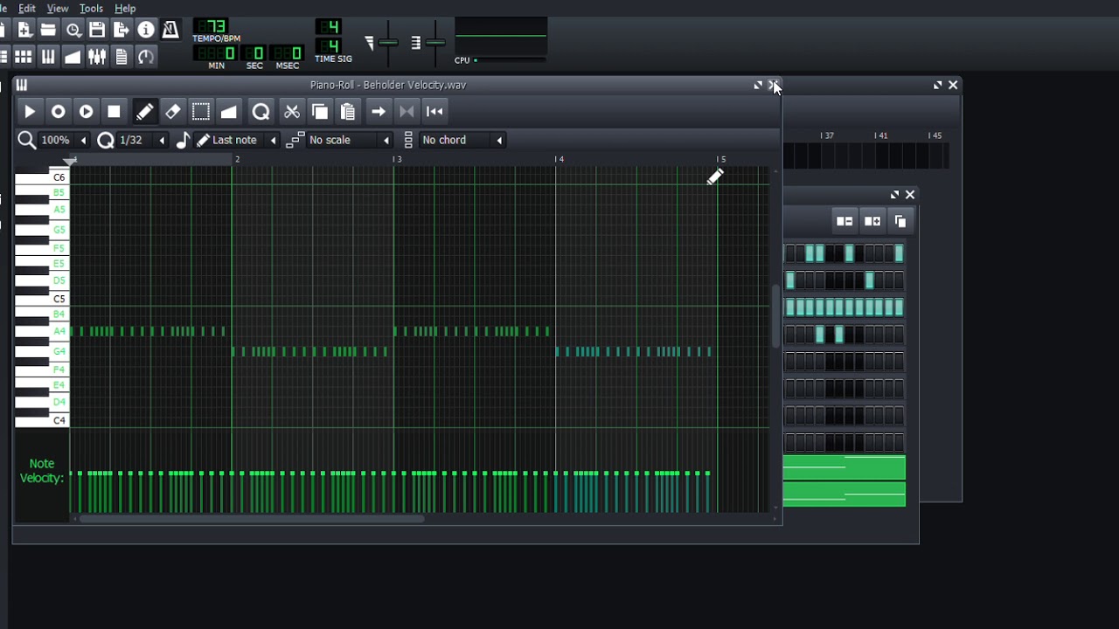Select upper green automation track pattern
Viewport: 1119px width, 629px height.
(844, 467)
